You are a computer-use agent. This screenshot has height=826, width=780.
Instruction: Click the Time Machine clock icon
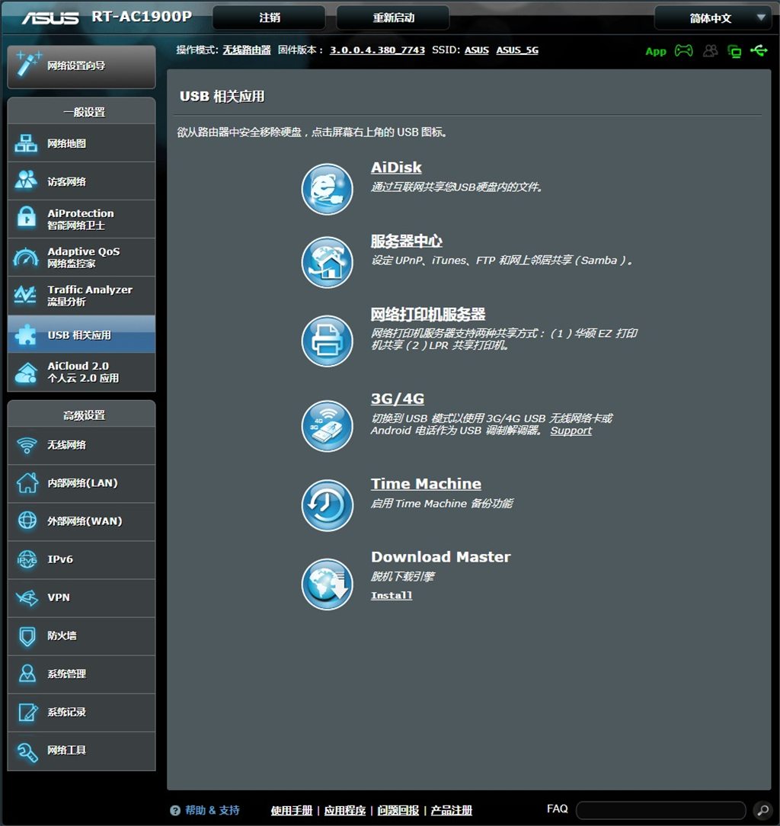click(328, 504)
